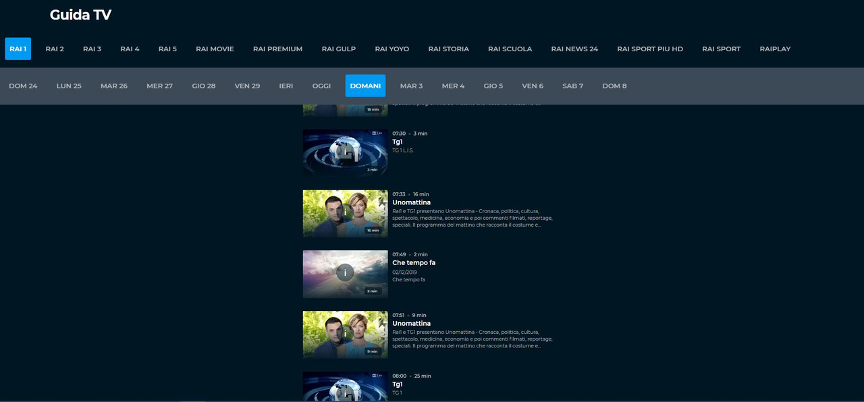Click the '07:49 • 2 min' time label
864x402 pixels.
click(x=410, y=254)
